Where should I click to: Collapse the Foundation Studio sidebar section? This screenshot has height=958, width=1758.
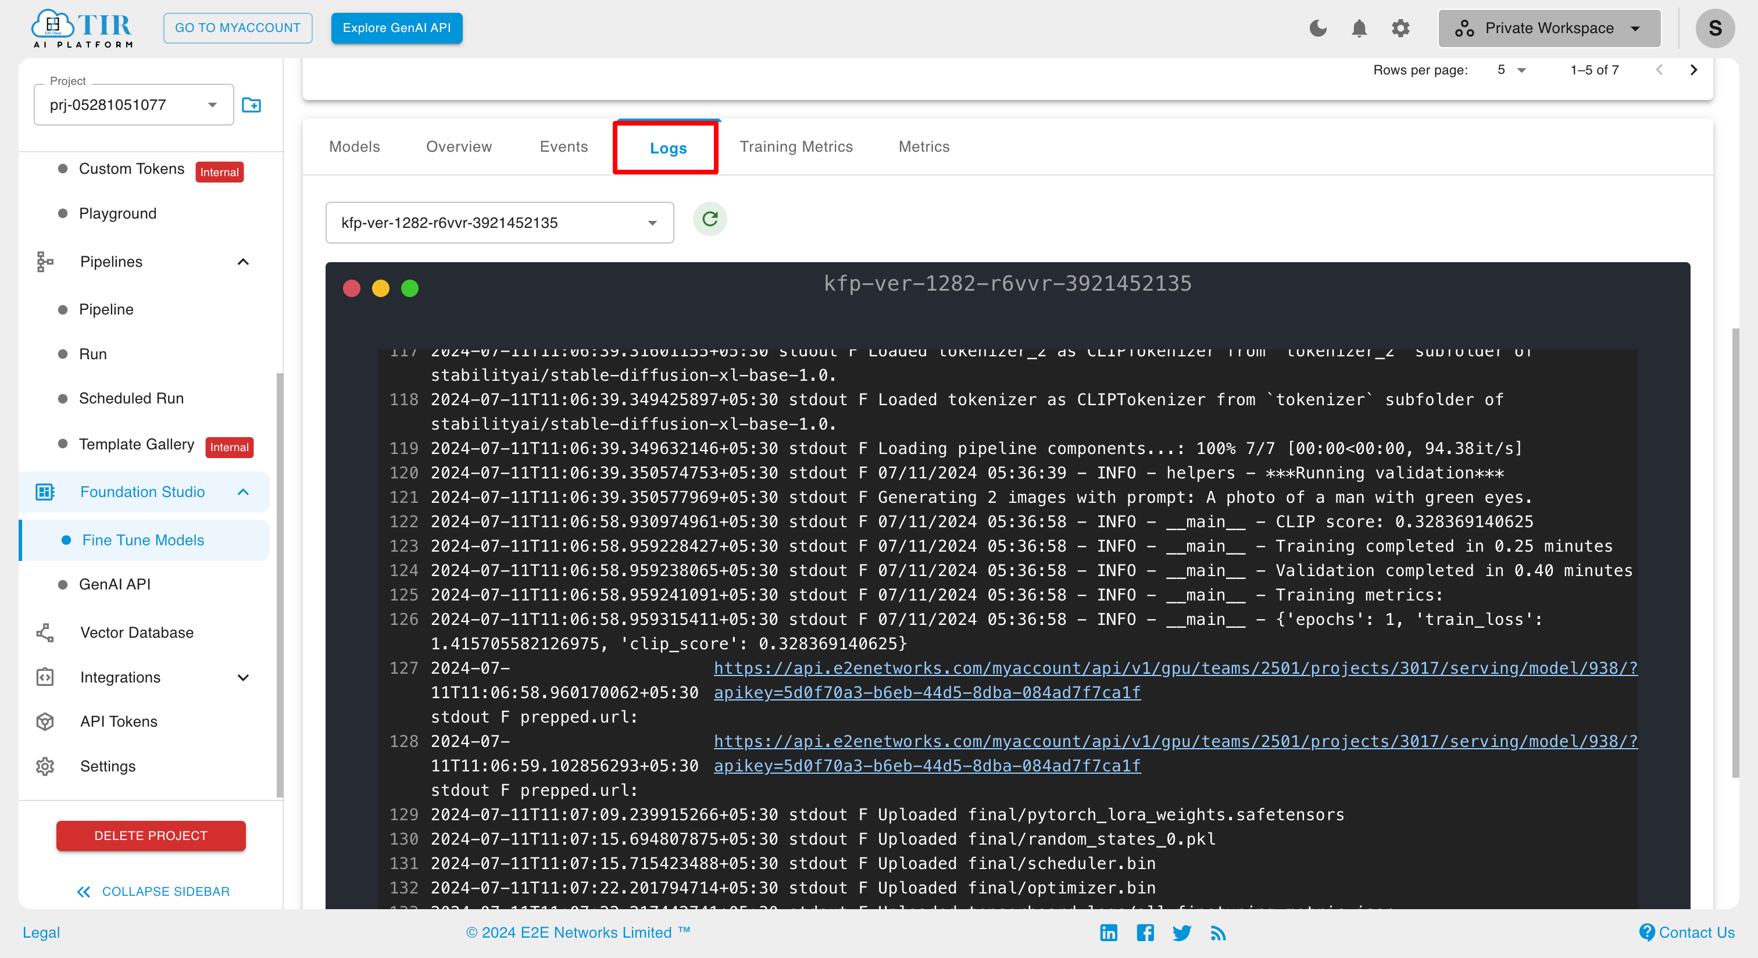pyautogui.click(x=245, y=492)
